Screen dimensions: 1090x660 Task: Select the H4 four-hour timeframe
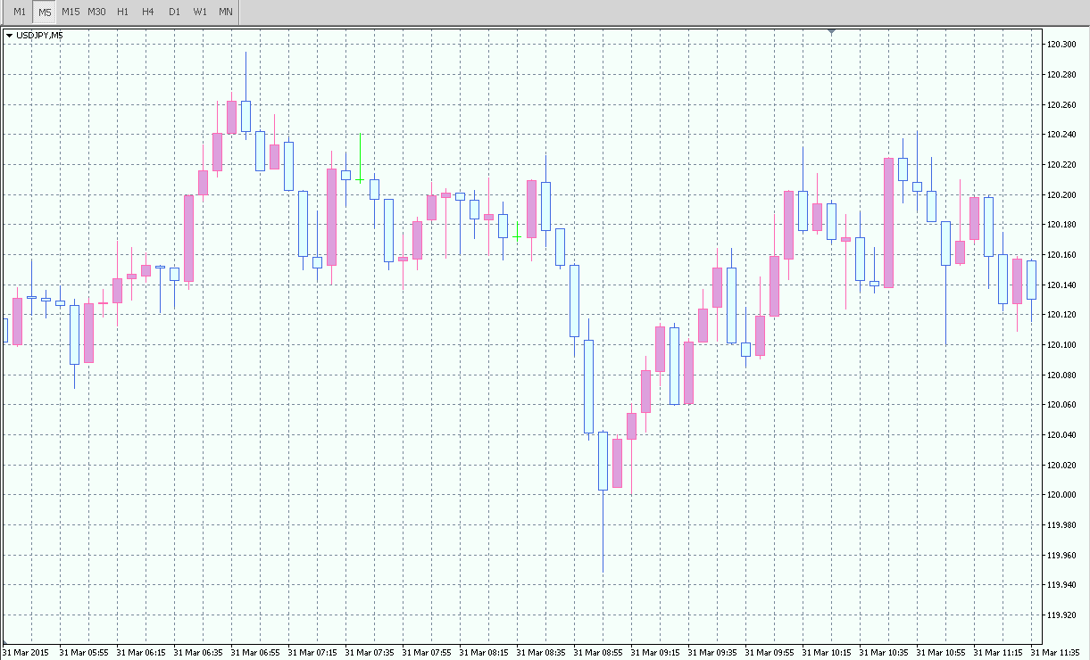pos(148,12)
